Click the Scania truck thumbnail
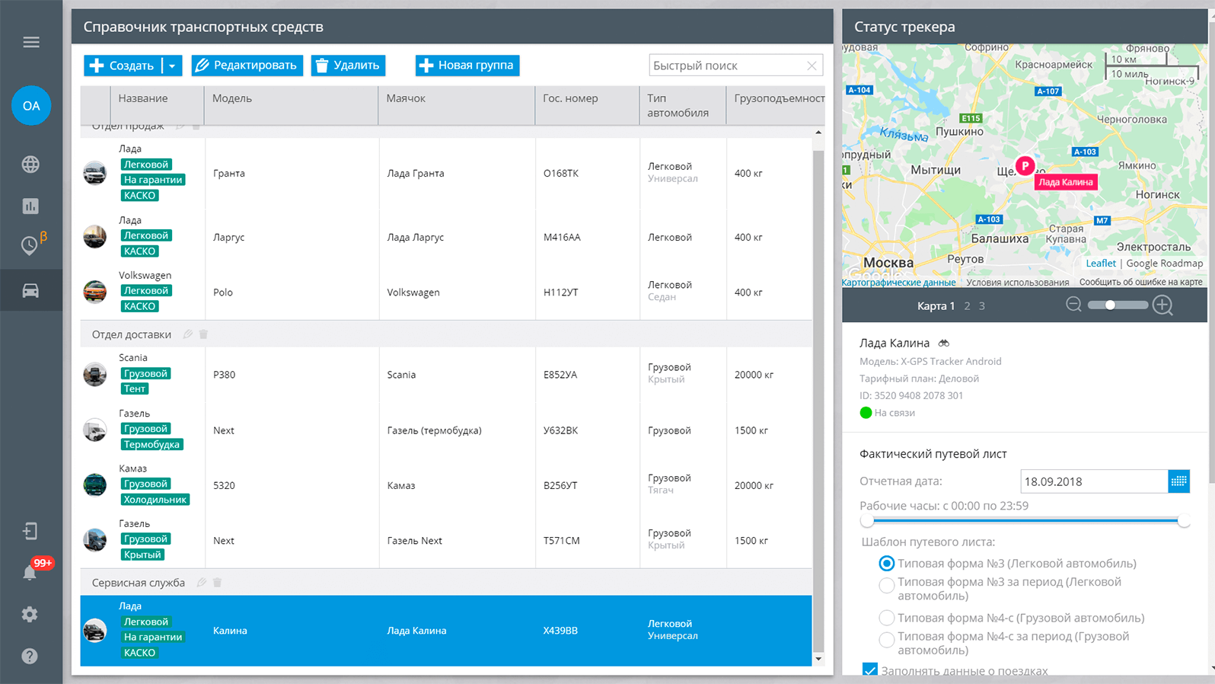Image resolution: width=1215 pixels, height=684 pixels. point(95,375)
